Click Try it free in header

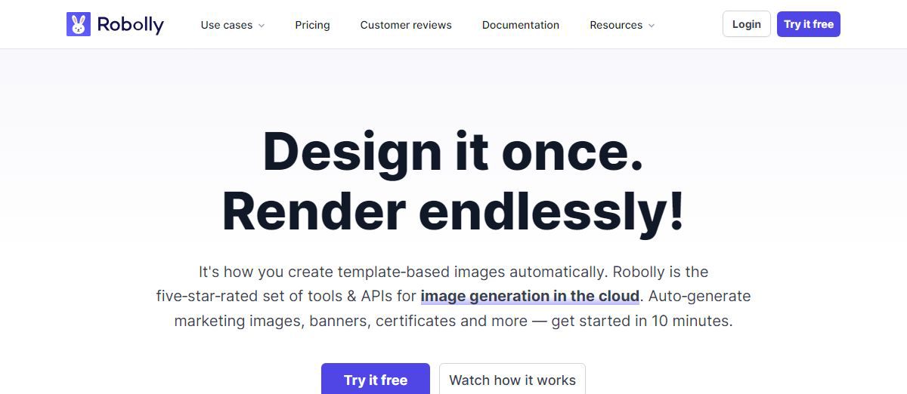(809, 24)
